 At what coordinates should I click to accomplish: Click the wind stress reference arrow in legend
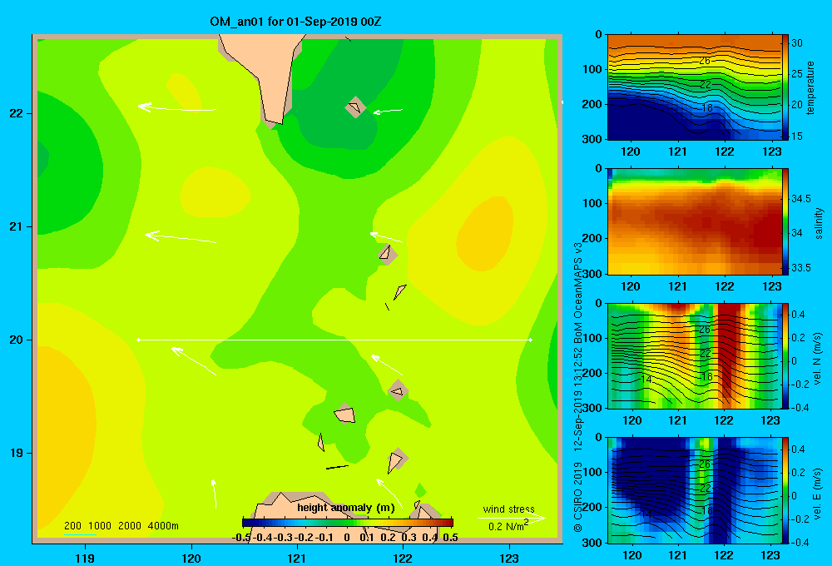click(512, 518)
